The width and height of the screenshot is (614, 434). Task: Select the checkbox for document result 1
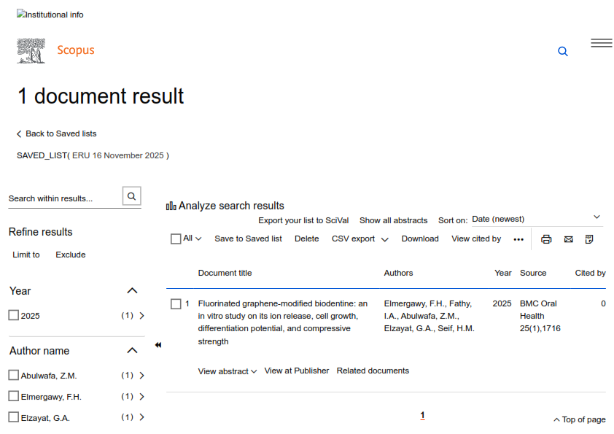click(176, 304)
